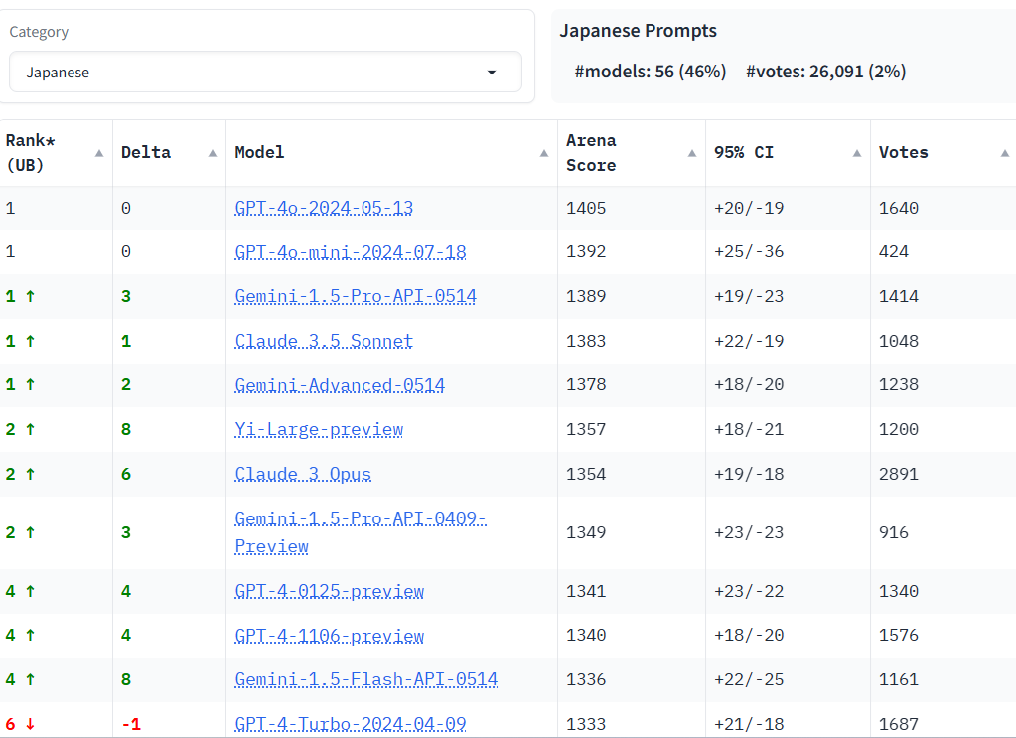Sort by Rank column arrow icon
This screenshot has width=1016, height=738.
pos(98,153)
